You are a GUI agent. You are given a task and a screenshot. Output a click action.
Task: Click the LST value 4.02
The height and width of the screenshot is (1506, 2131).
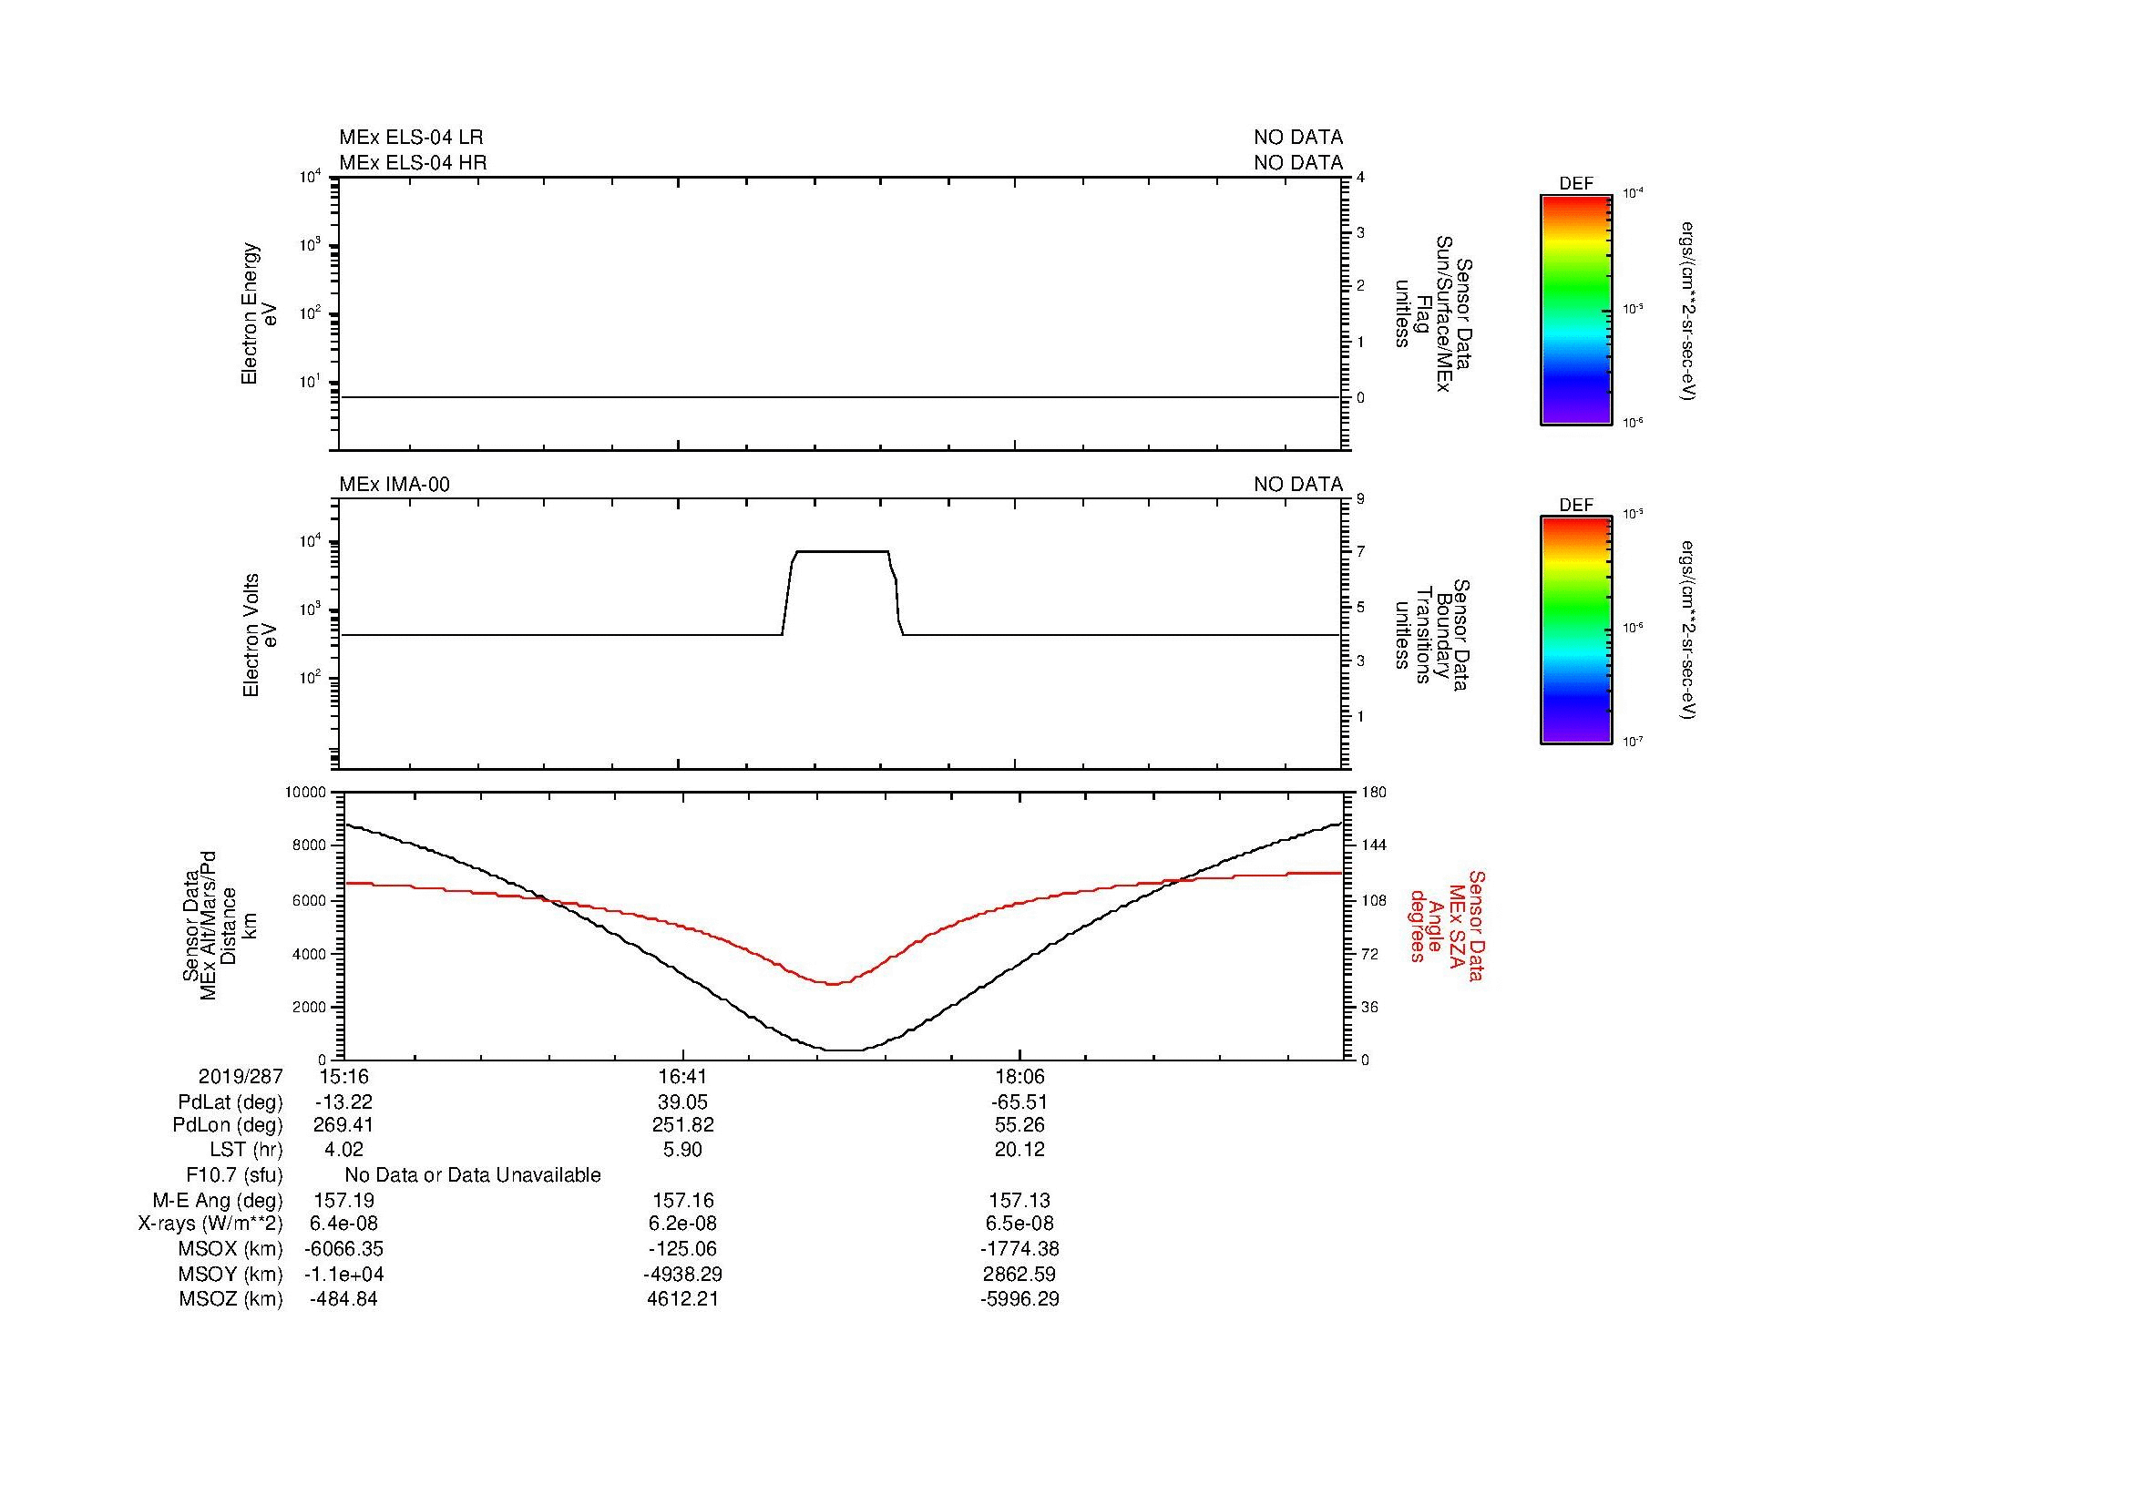click(x=343, y=1150)
